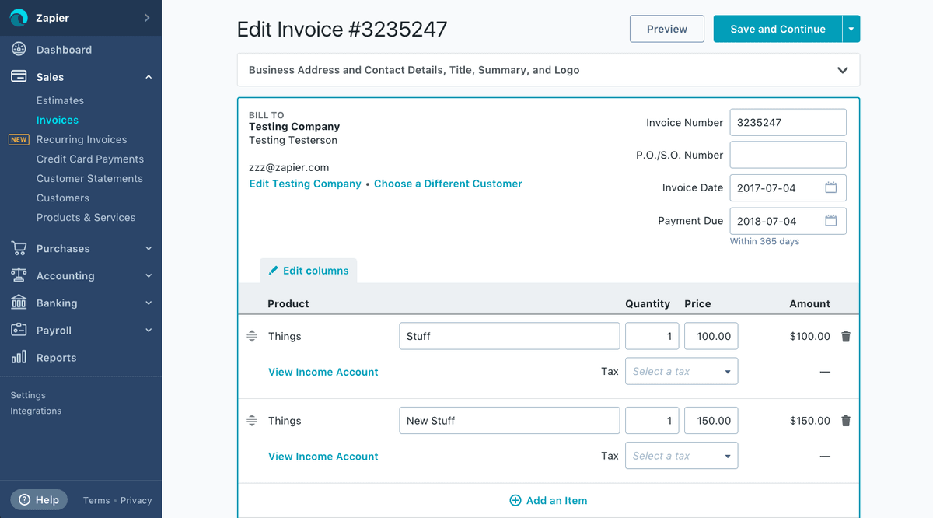Open calendar icon for Payment Due
933x518 pixels.
coord(830,221)
